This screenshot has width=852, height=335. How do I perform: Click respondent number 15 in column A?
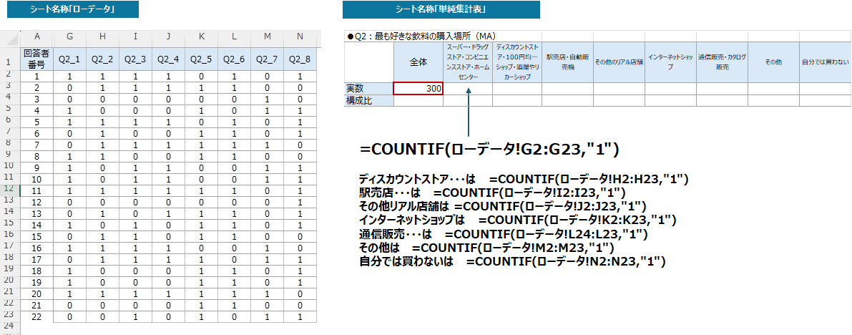point(37,236)
